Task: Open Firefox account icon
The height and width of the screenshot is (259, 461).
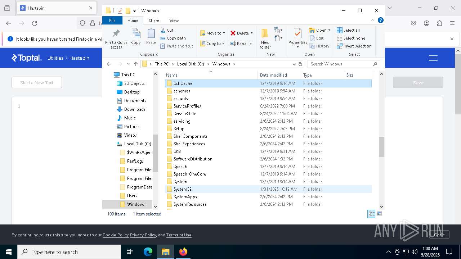Action: 426,23
